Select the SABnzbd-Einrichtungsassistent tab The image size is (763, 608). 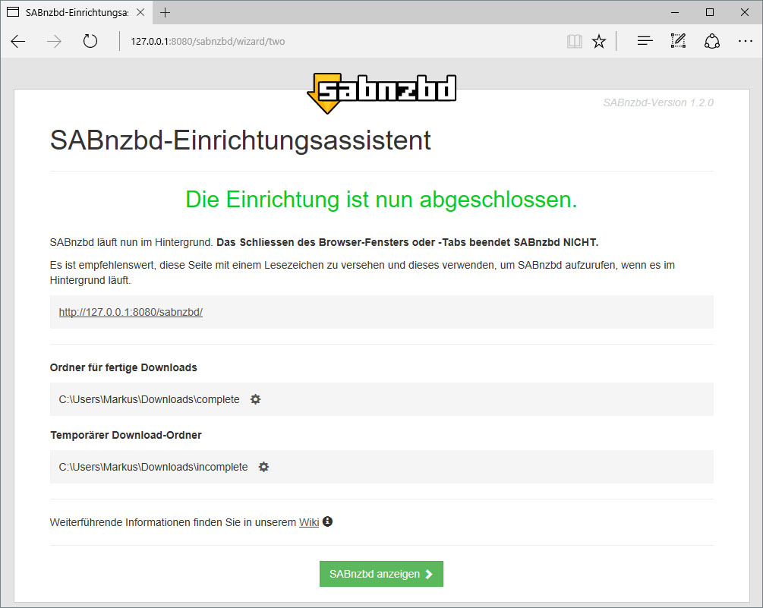tap(77, 13)
